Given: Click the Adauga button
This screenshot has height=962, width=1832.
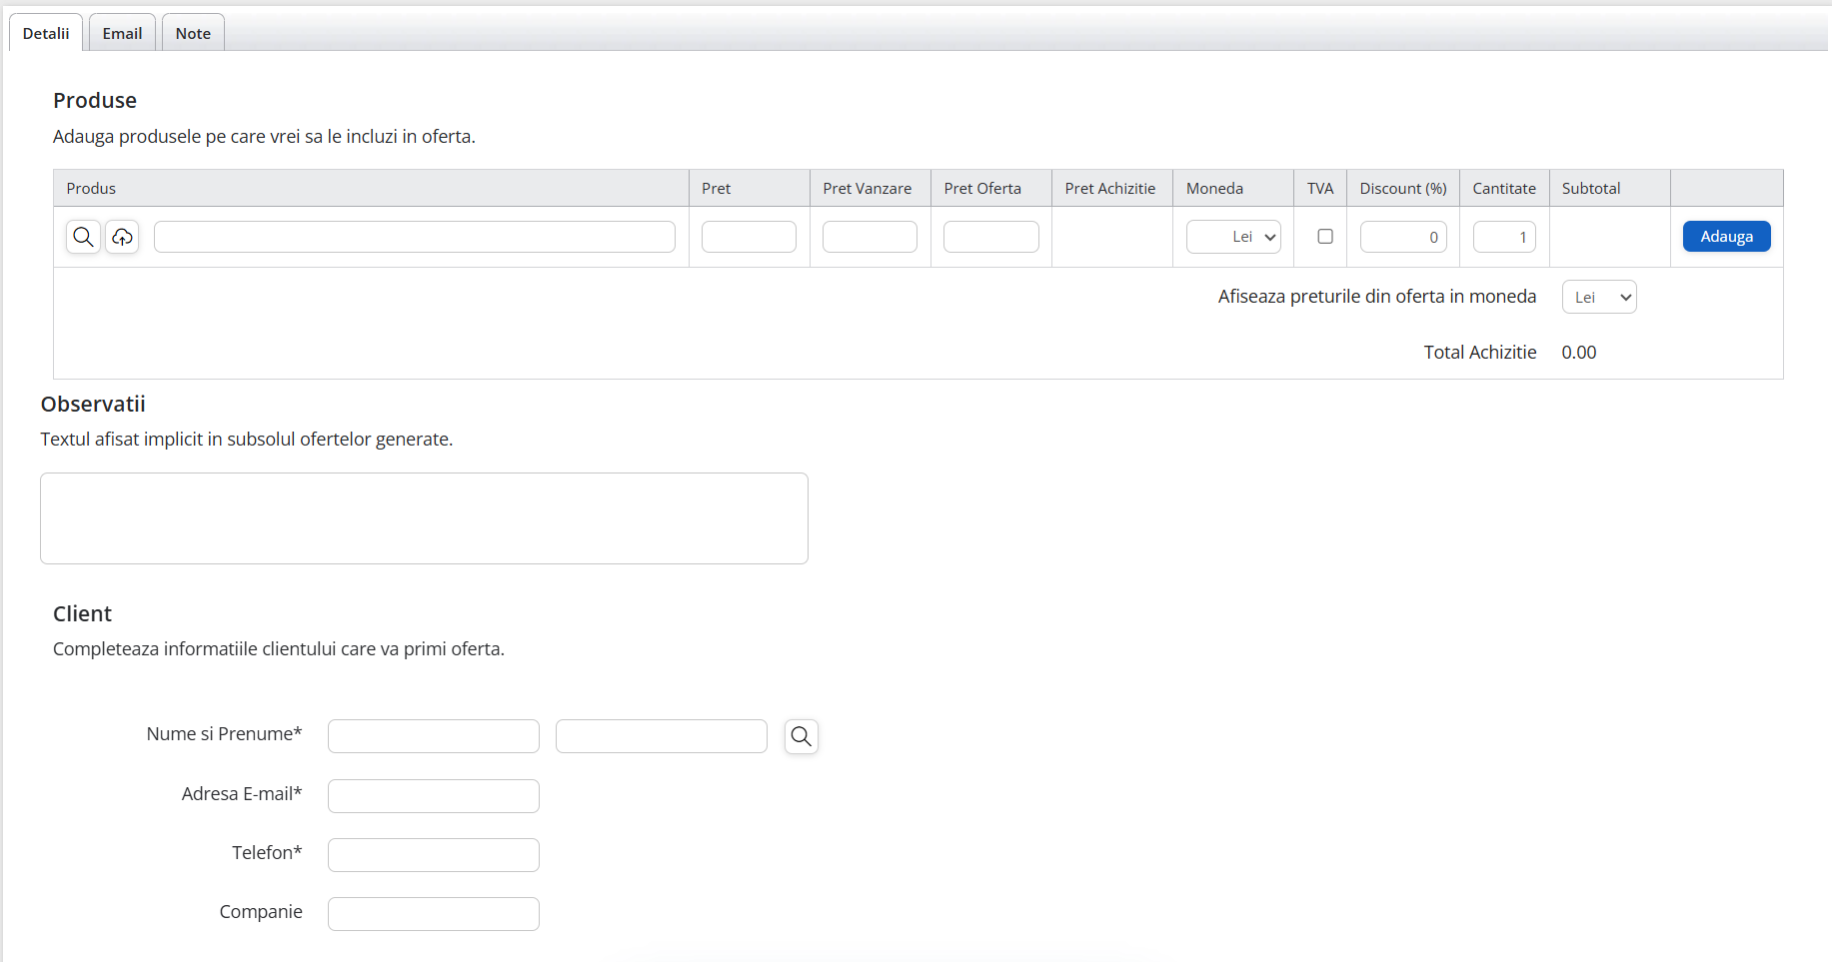Looking at the screenshot, I should click(1727, 237).
